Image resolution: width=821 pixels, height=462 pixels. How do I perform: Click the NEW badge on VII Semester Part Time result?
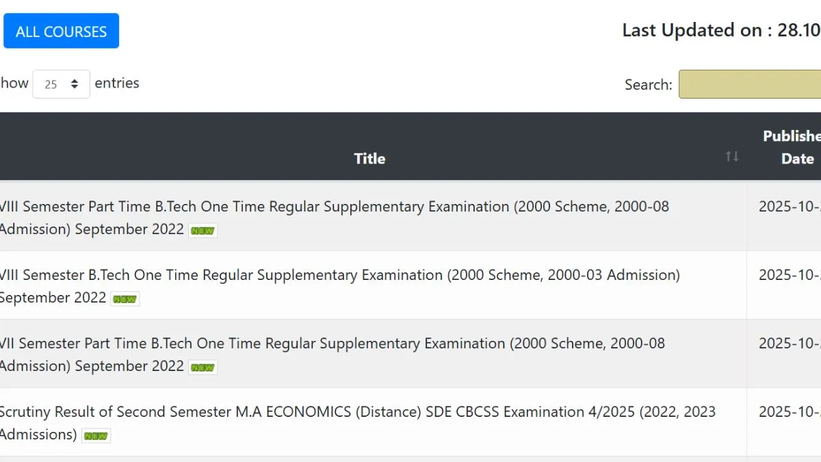(203, 368)
